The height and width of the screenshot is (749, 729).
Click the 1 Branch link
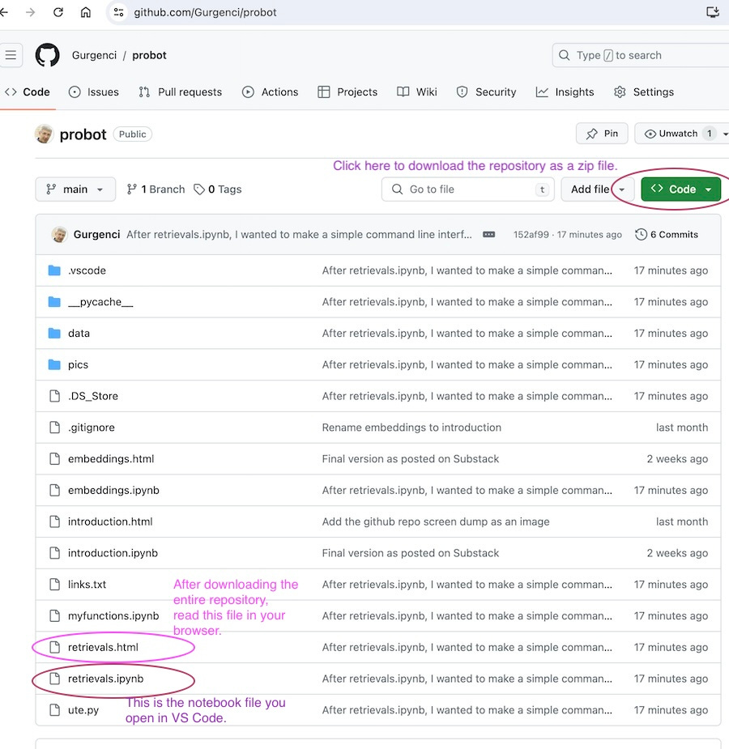click(x=156, y=189)
